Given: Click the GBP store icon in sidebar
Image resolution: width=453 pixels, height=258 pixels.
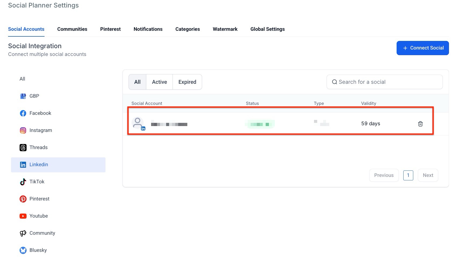Looking at the screenshot, I should point(23,96).
